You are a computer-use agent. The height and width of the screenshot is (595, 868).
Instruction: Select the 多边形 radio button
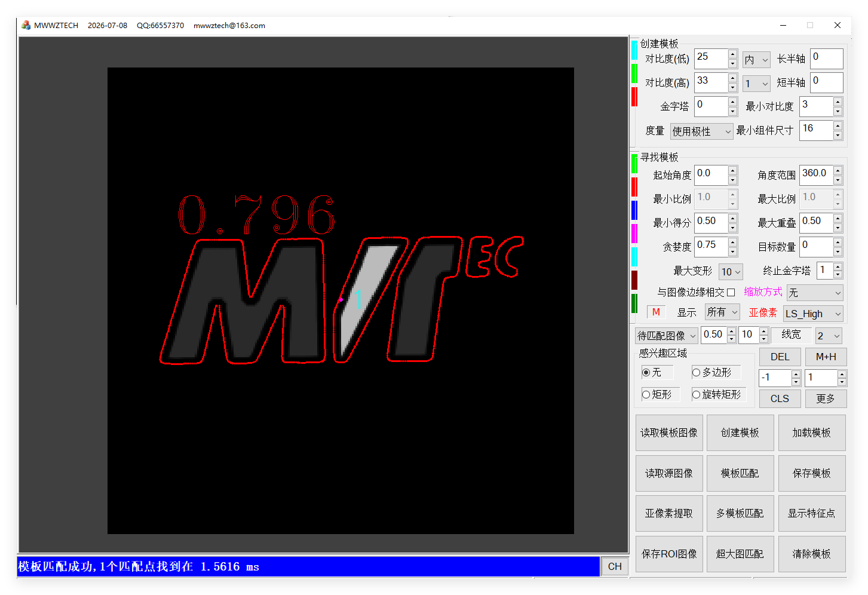[696, 372]
